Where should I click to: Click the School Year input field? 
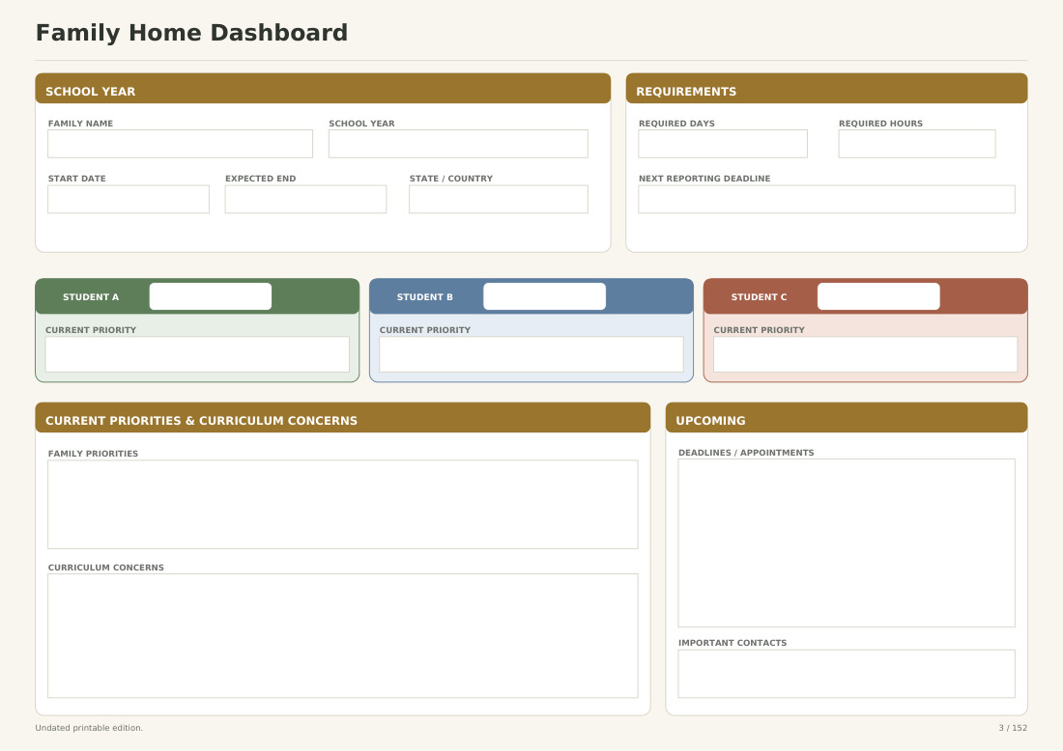tap(458, 144)
